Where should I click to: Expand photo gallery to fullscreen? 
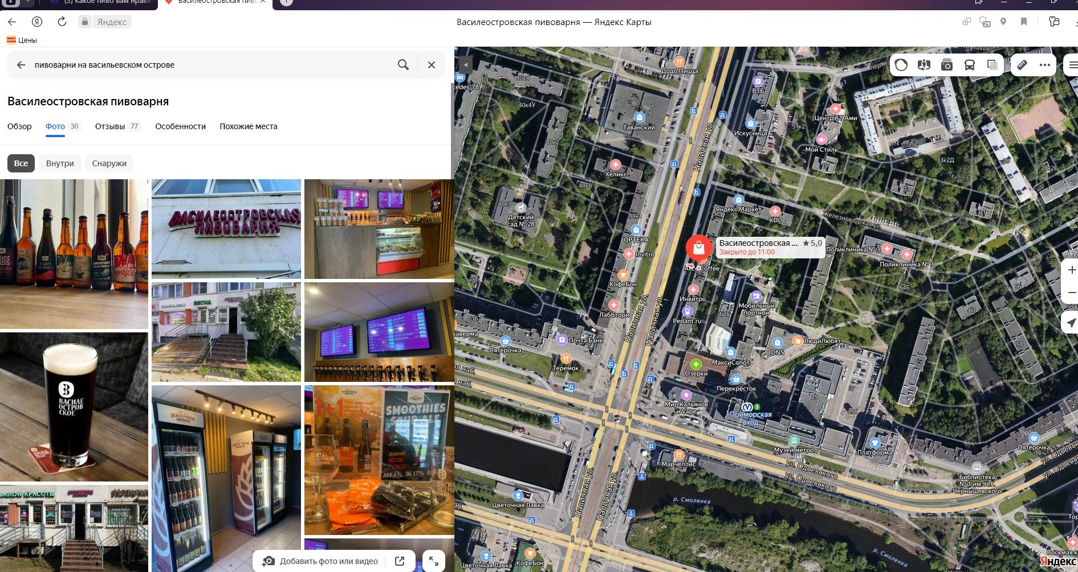(434, 561)
